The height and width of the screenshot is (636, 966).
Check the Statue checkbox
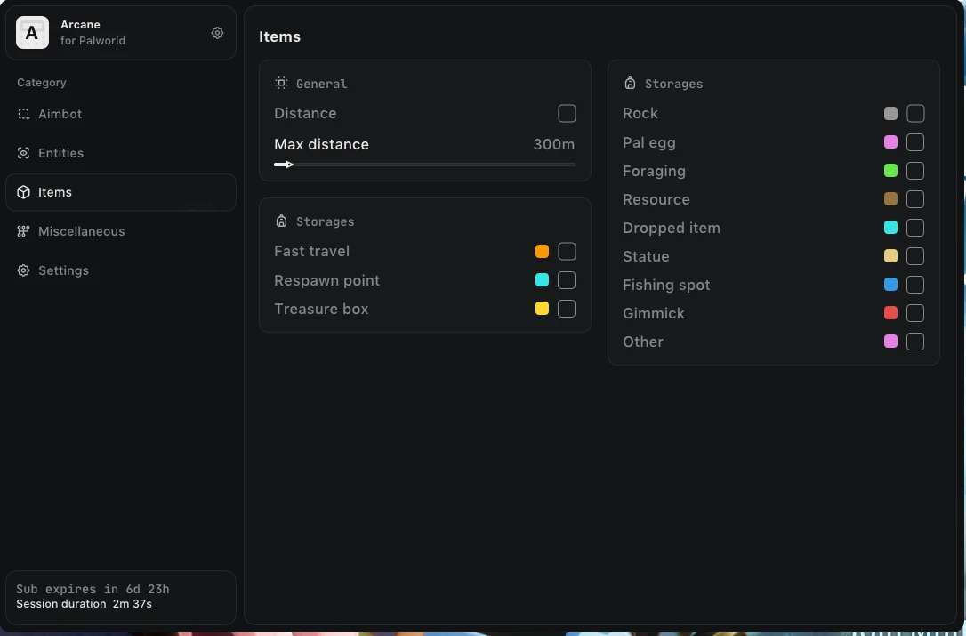pyautogui.click(x=915, y=256)
